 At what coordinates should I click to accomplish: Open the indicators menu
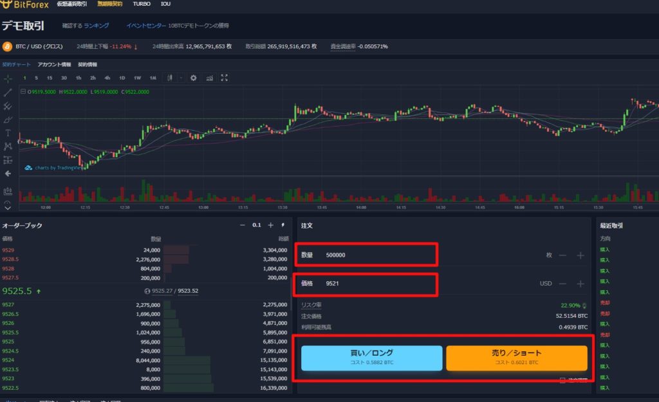tap(209, 78)
